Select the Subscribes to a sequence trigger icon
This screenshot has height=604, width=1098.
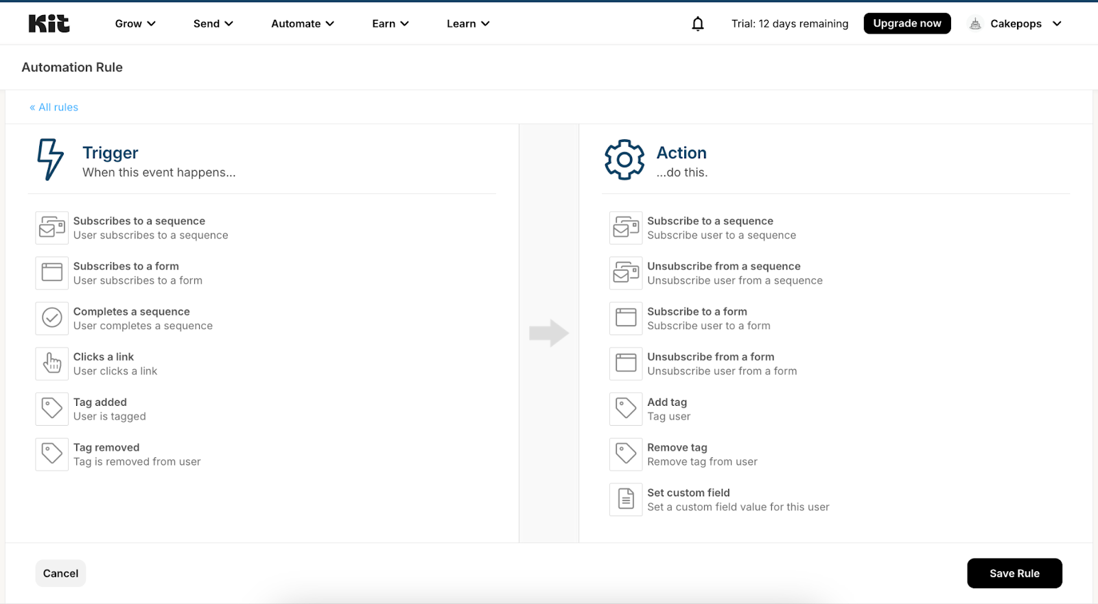pos(52,228)
